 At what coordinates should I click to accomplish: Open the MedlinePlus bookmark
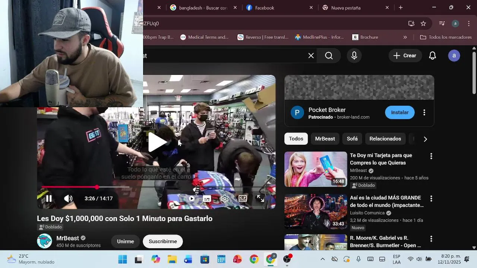[x=319, y=37]
